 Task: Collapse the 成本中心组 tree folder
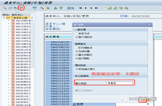[4, 17]
